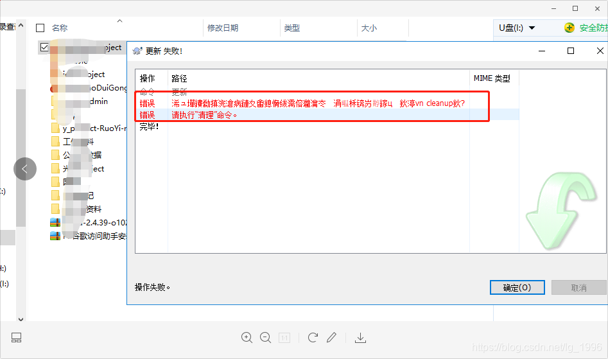Open the 安全防护 link
Screen dimensions: 608x359
point(593,28)
